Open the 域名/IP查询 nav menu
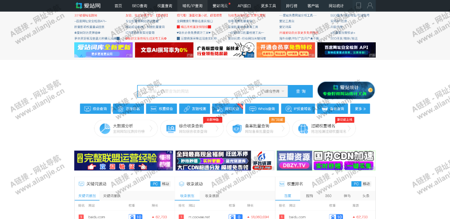The width and height of the screenshot is (450, 219). (x=192, y=6)
